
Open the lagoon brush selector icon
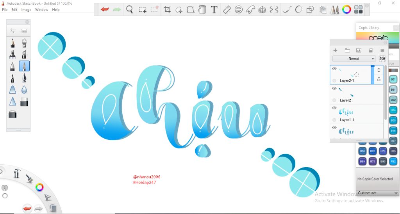pyautogui.click(x=29, y=178)
